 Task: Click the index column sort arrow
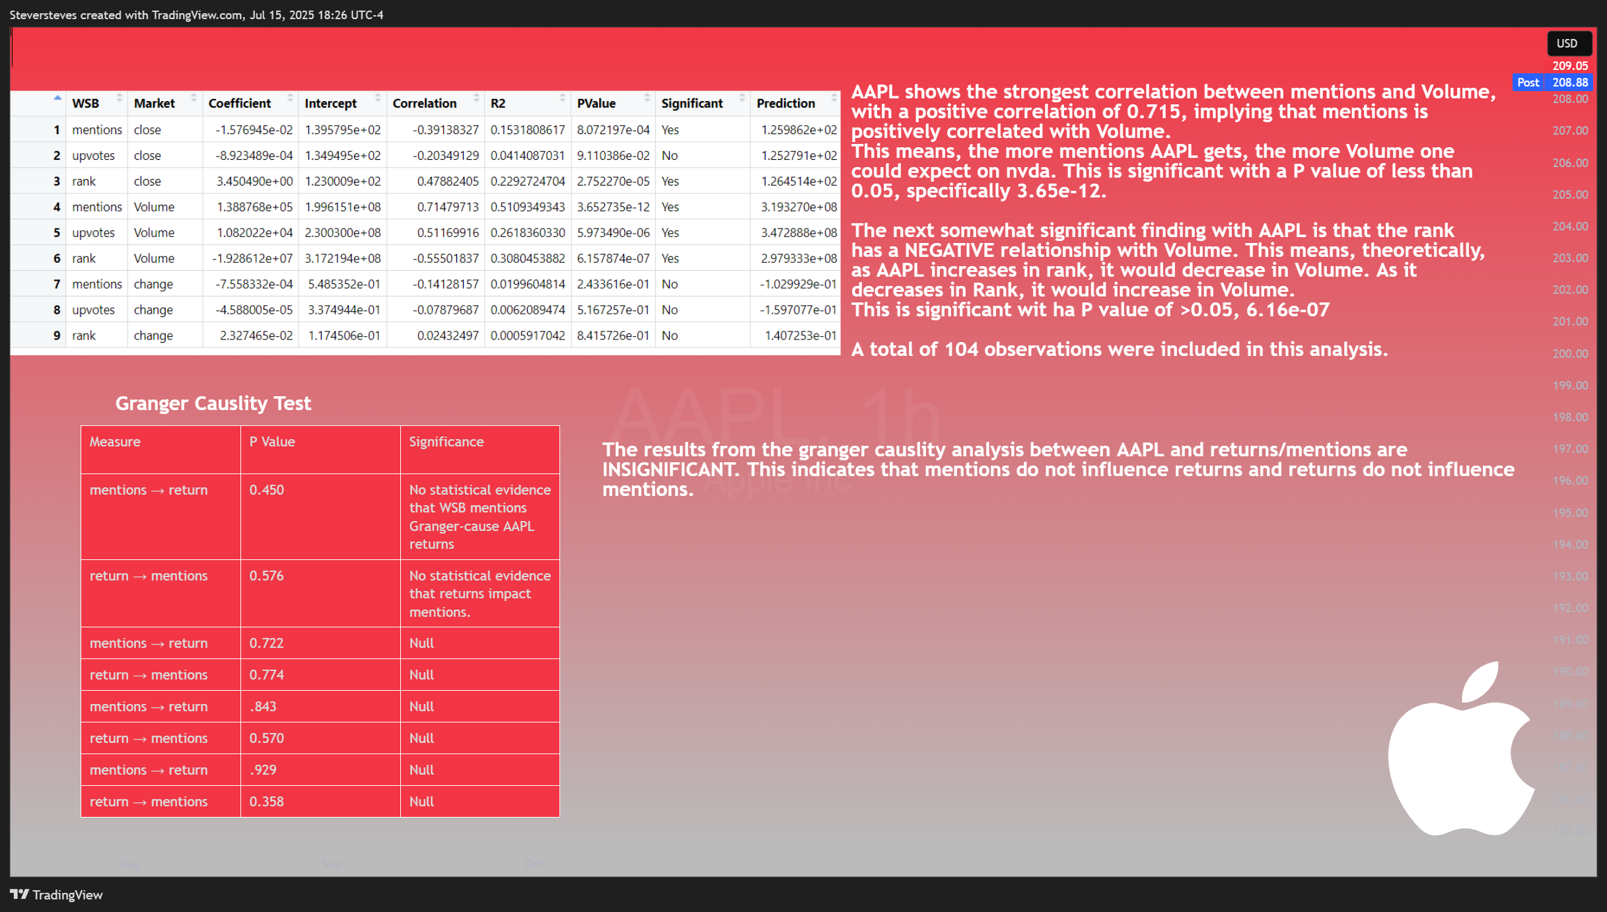tap(57, 98)
